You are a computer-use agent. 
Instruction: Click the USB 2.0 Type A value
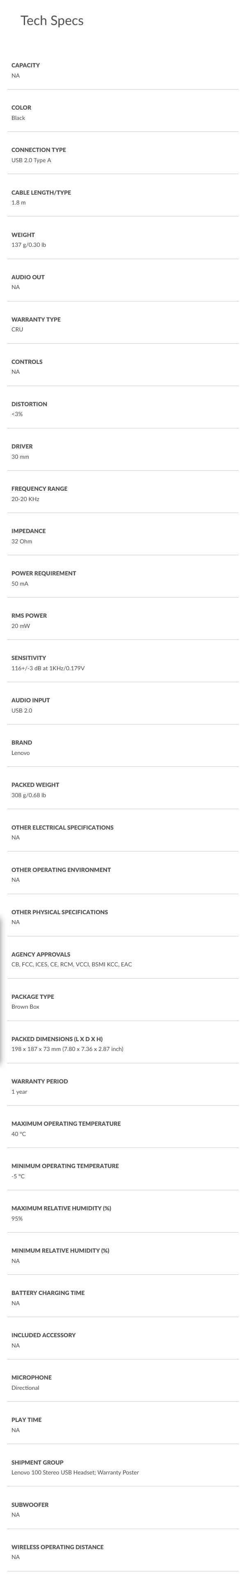[x=31, y=160]
